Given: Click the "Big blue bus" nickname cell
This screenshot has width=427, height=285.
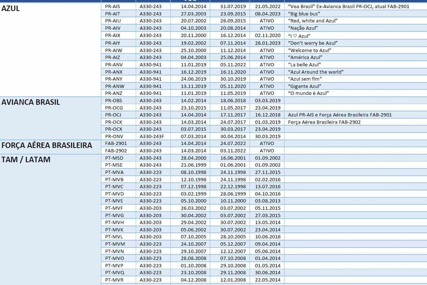Looking at the screenshot, I should click(x=356, y=14).
